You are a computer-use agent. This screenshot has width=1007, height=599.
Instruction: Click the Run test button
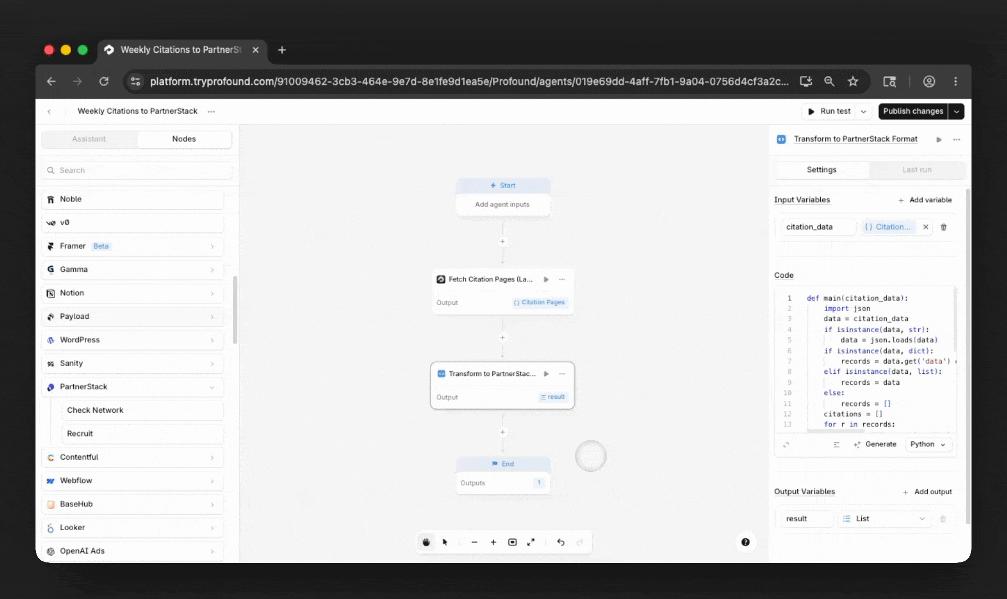tap(829, 111)
